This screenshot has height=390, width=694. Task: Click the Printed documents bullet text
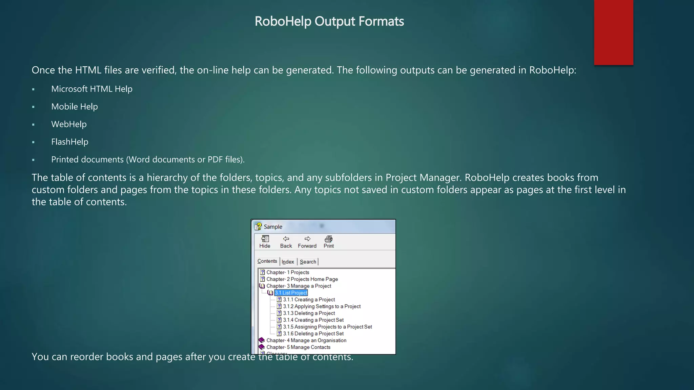tap(148, 159)
